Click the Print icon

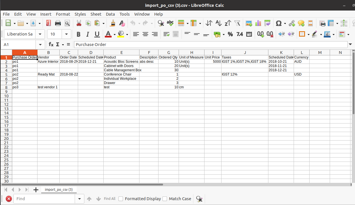click(58, 23)
